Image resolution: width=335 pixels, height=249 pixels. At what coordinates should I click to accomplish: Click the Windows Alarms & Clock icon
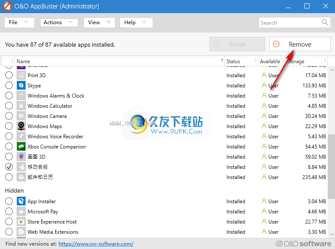pos(21,95)
